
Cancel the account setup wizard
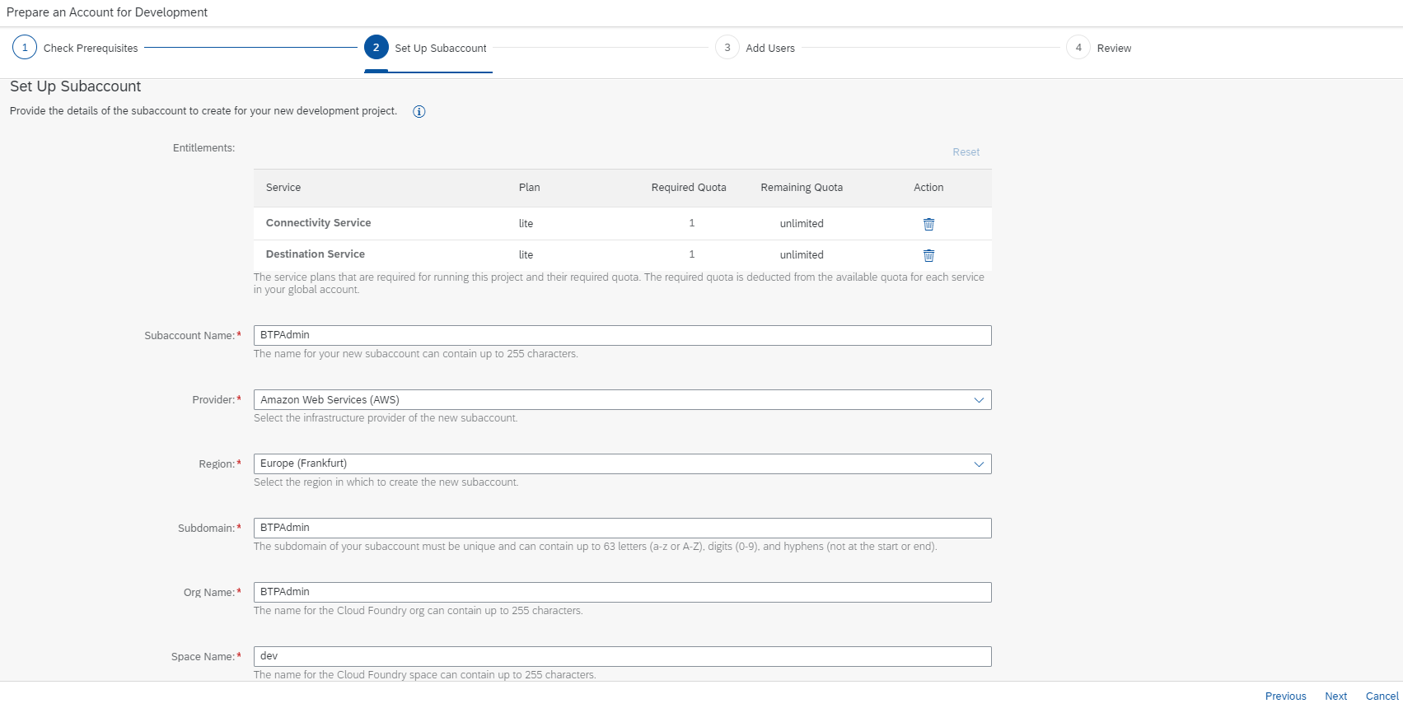(1382, 696)
